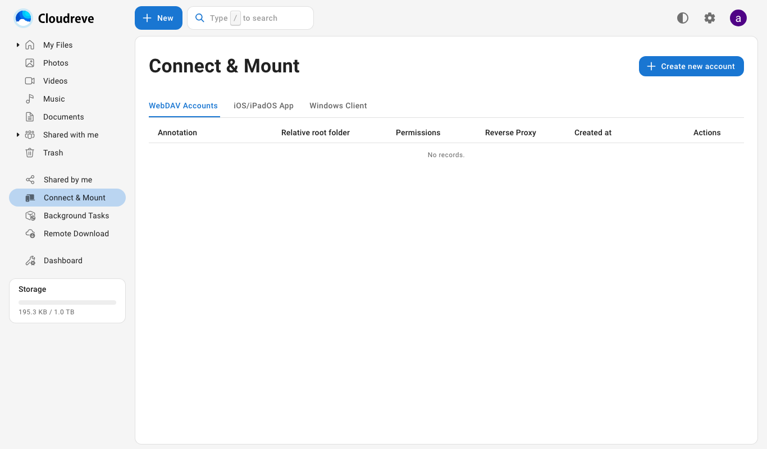Open My Files in the sidebar
This screenshot has height=449, width=767.
58,45
